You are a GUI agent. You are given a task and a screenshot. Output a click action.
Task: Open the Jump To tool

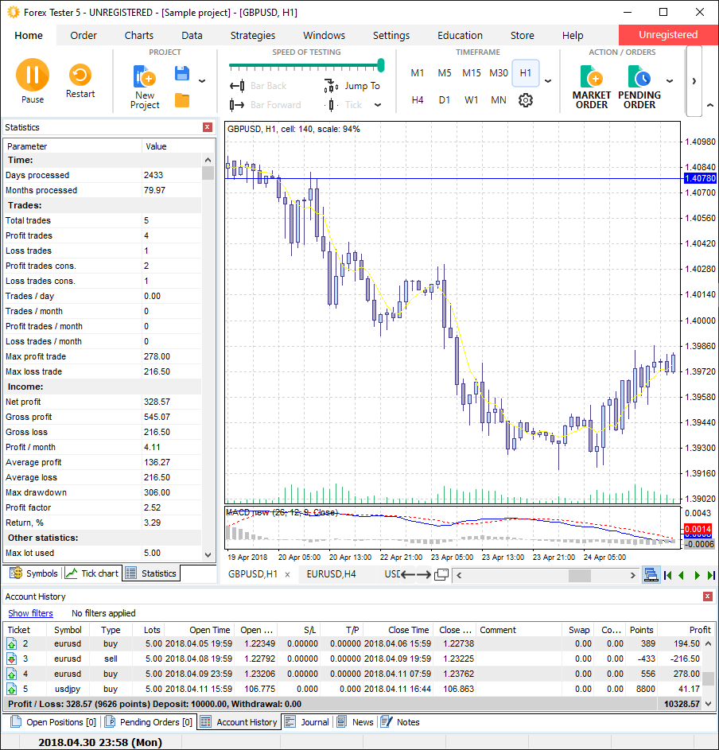tap(352, 86)
